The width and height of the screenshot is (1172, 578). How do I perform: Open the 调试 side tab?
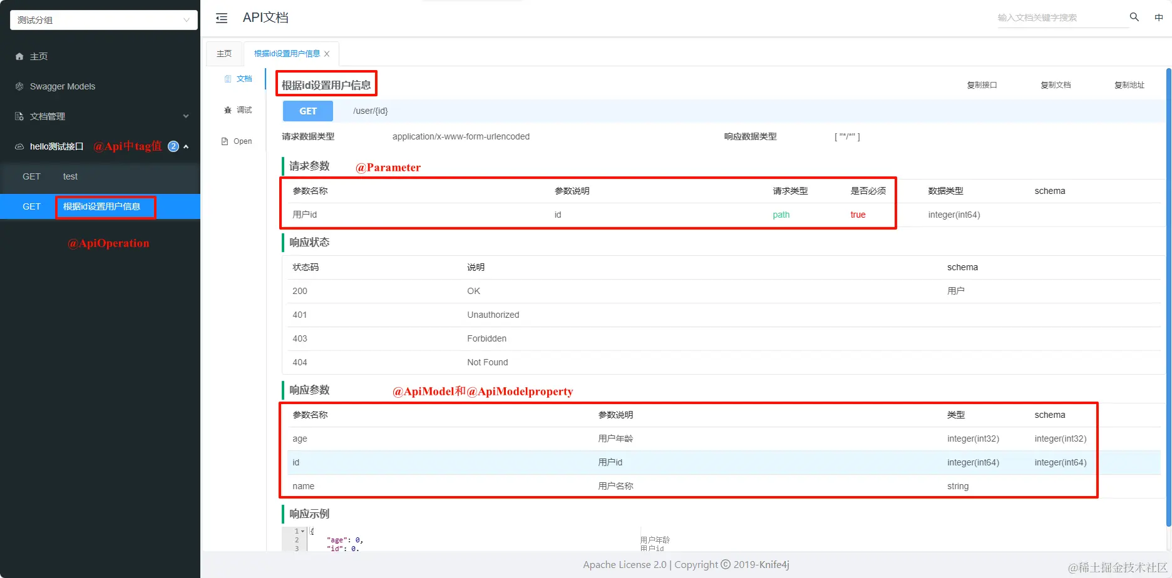point(238,110)
